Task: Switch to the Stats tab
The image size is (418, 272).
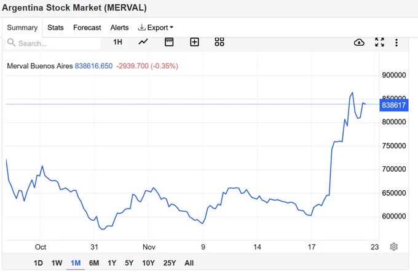Action: coord(55,28)
